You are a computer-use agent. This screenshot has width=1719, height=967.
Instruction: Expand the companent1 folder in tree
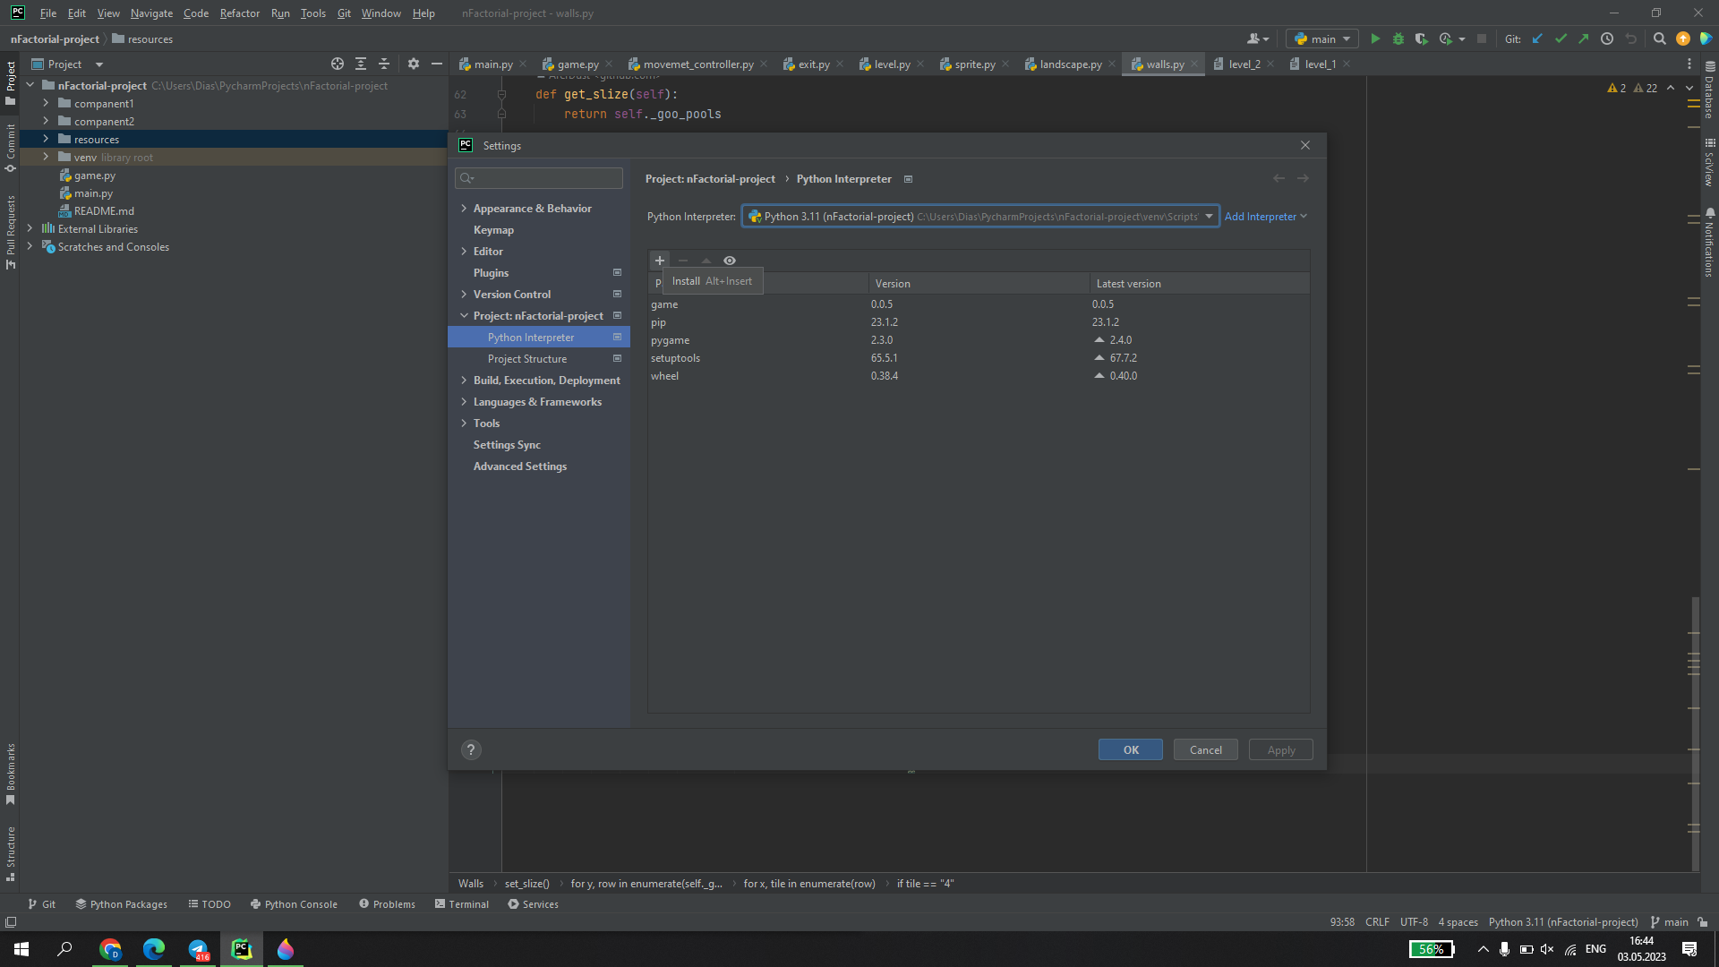point(46,103)
